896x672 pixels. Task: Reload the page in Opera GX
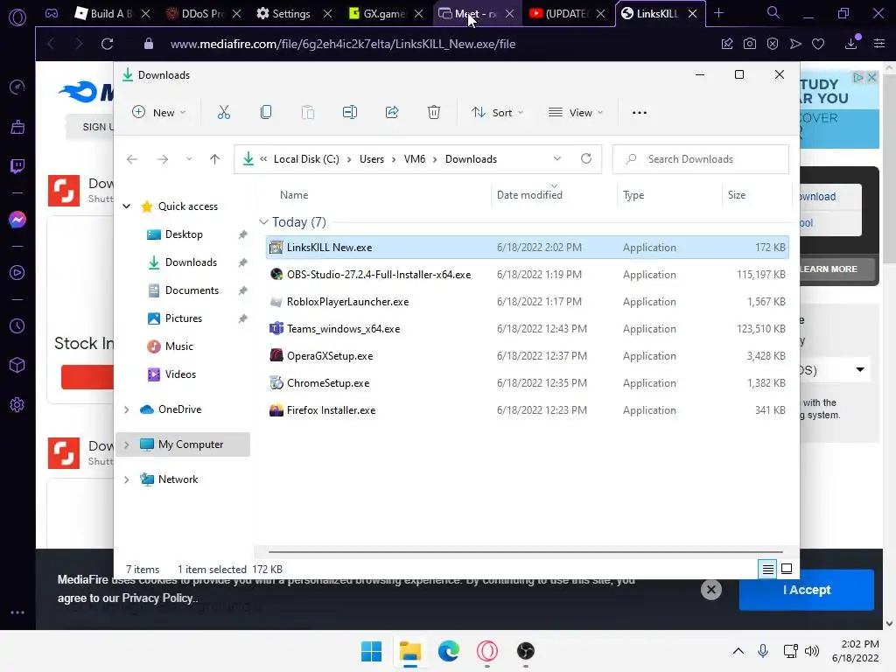(107, 44)
